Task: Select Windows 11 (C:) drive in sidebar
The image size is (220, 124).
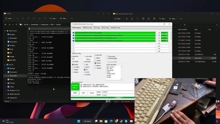Action: (x=14, y=90)
